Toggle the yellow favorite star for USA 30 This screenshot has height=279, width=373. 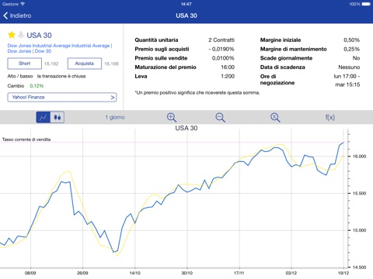12,35
